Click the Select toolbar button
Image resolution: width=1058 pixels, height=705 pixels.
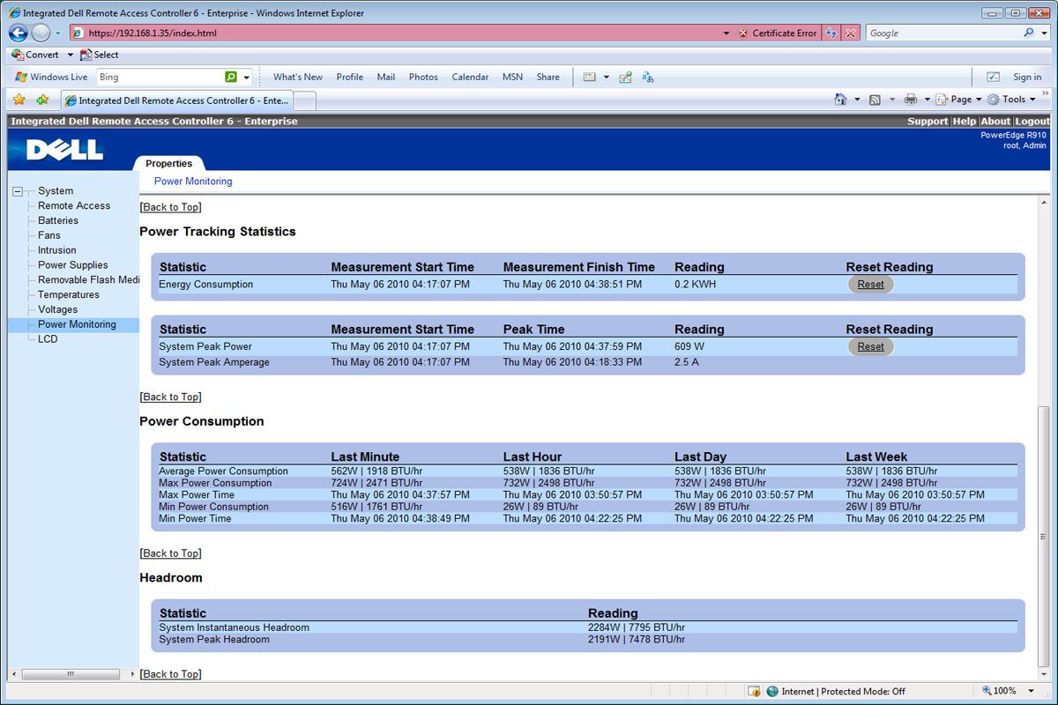[x=99, y=55]
